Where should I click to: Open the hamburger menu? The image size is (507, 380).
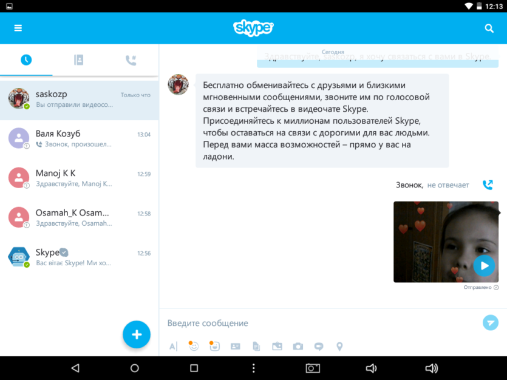[18, 28]
